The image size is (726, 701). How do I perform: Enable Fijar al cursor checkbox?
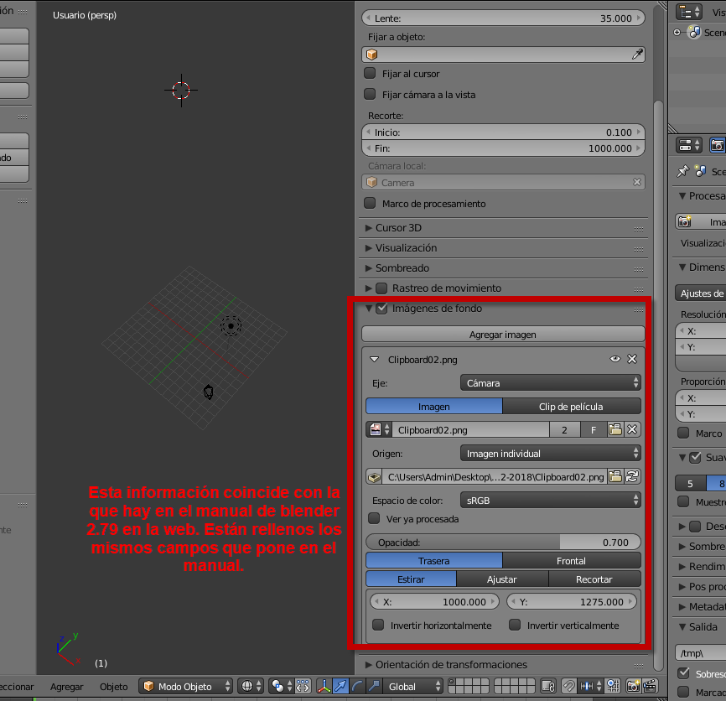(x=370, y=73)
